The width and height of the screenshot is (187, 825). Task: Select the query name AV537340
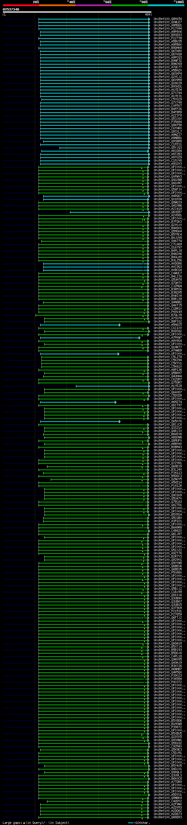(x=11, y=9)
